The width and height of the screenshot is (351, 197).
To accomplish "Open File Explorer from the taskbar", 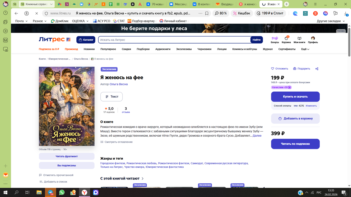I will [x=39, y=193].
